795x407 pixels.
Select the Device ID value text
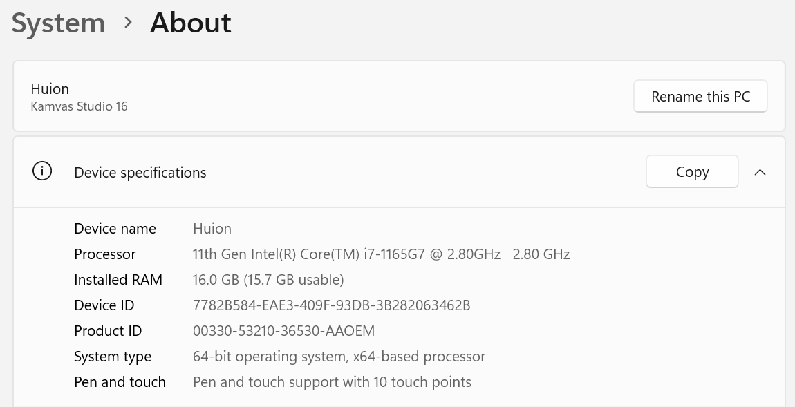pyautogui.click(x=331, y=305)
